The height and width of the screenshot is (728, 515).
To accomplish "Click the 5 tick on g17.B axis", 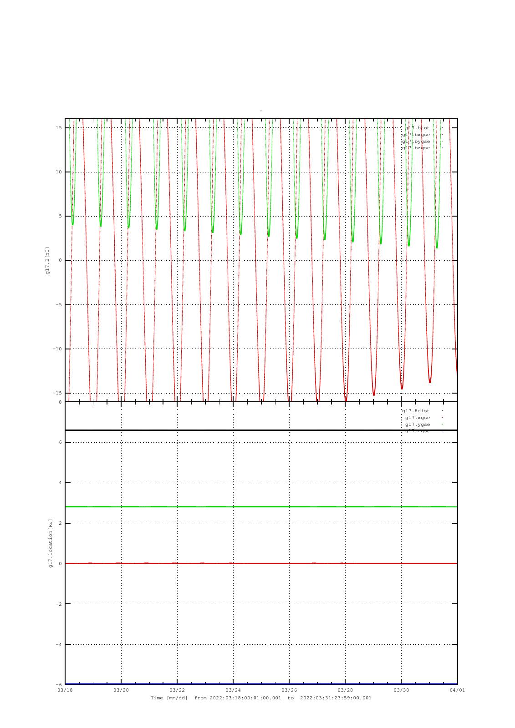I will pos(60,216).
